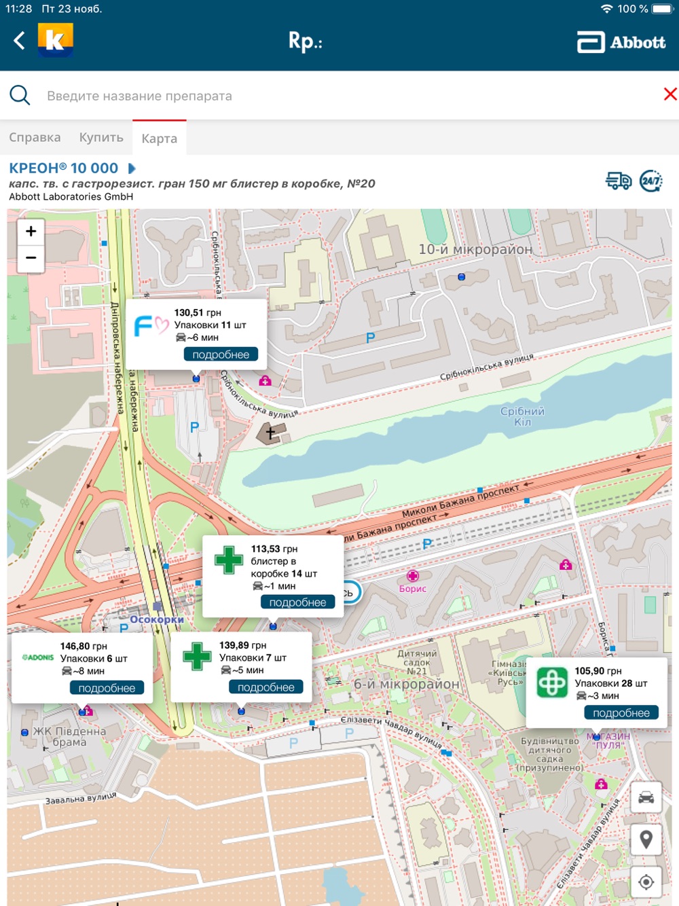679x906 pixels.
Task: Tap the Срібний Кіл lake label
Action: (522, 416)
